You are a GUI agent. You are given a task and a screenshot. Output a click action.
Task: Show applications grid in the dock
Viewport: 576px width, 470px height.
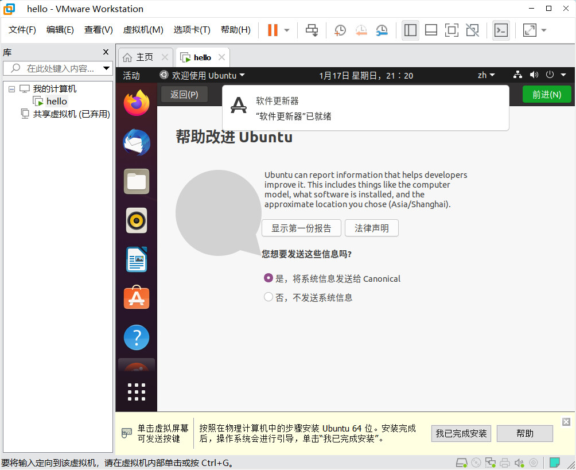[137, 392]
